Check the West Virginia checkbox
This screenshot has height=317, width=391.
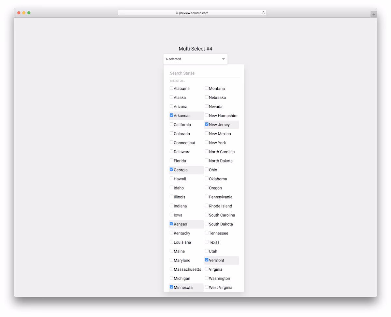click(x=207, y=287)
